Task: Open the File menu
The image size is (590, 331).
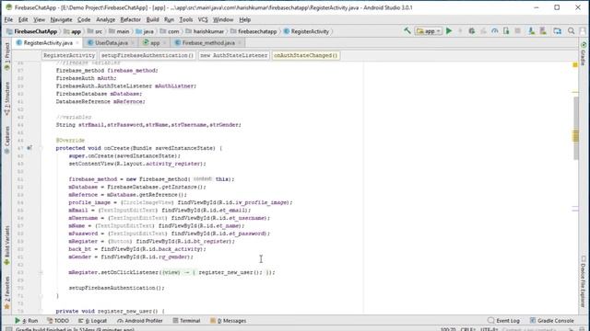Action: 8,19
